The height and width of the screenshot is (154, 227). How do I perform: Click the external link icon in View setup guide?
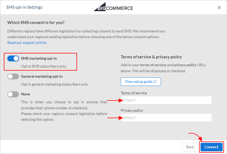[155, 81]
